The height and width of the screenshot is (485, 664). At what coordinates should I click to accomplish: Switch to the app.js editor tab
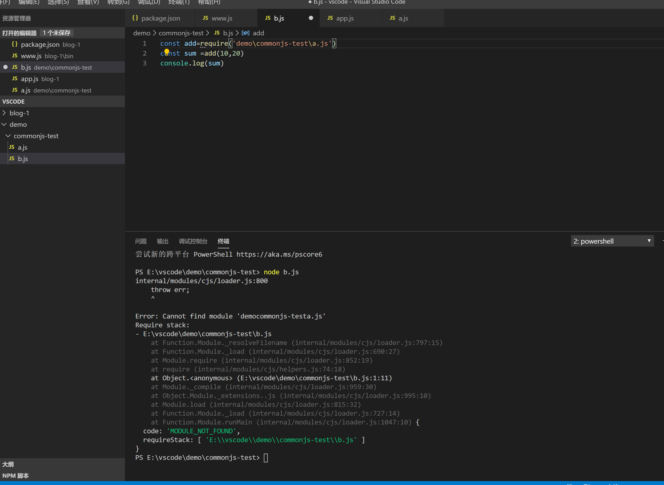tap(351, 18)
